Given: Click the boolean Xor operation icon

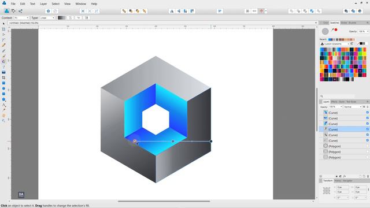Looking at the screenshot, I should [312, 11].
